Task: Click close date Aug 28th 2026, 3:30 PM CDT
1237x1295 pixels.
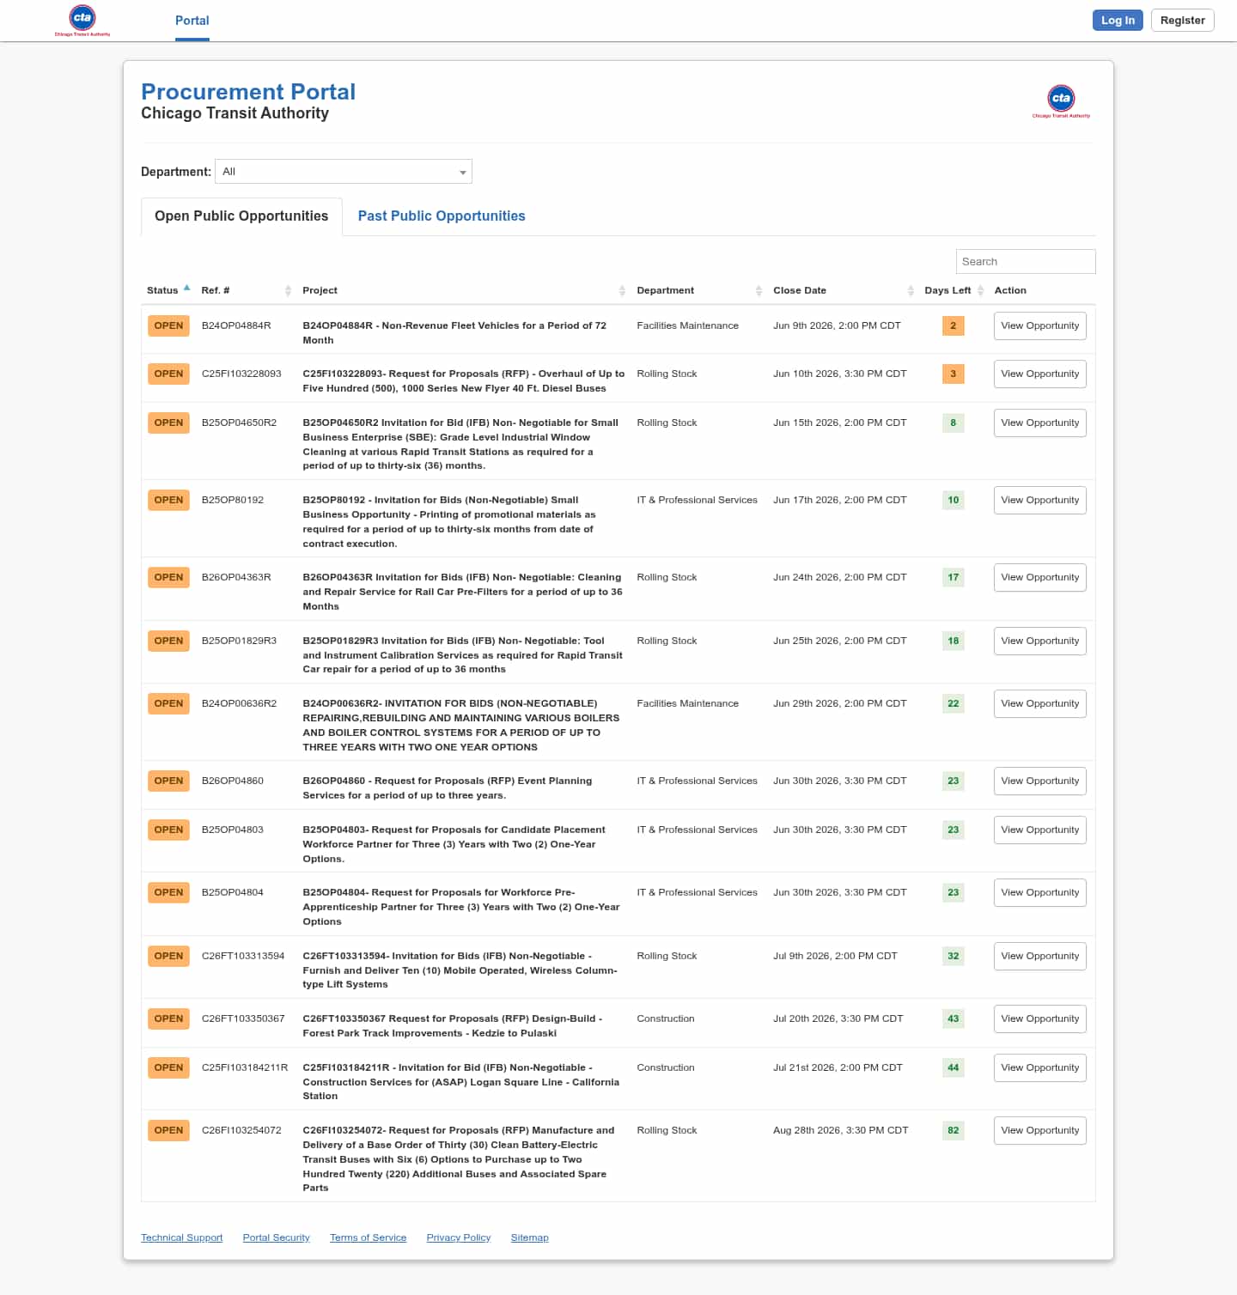Action: (840, 1131)
